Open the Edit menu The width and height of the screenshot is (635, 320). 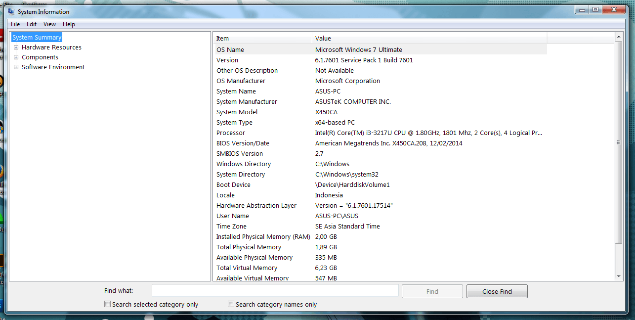32,24
